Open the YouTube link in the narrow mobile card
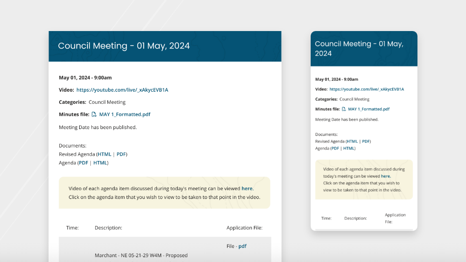This screenshot has height=262, width=466. point(366,89)
